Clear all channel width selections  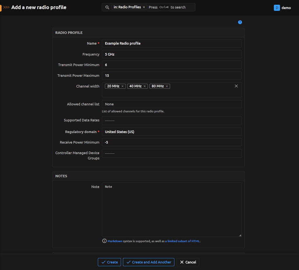click(236, 86)
